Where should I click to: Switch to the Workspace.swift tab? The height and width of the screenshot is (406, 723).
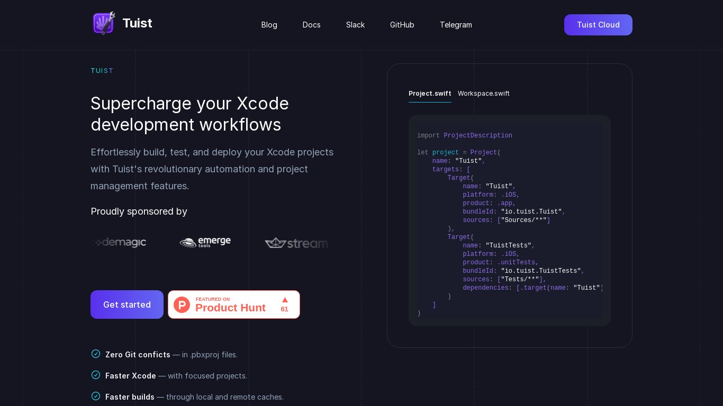pos(484,94)
